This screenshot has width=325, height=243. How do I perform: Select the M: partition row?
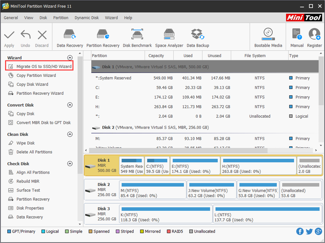point(205,139)
